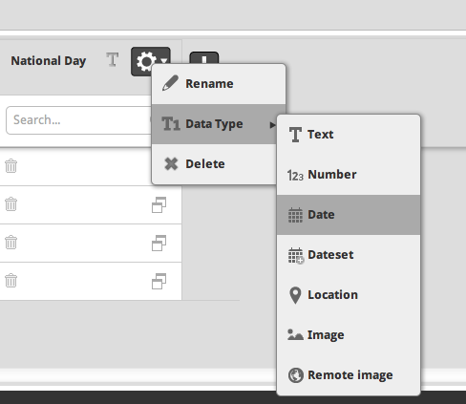Click the map pin icon beside Location
466x404 pixels.
295,295
